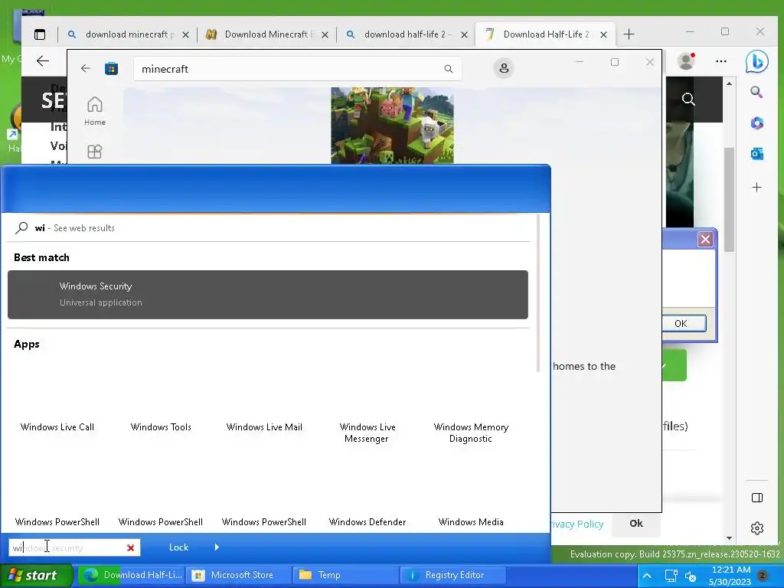Clear the start menu search with red X

coord(130,548)
